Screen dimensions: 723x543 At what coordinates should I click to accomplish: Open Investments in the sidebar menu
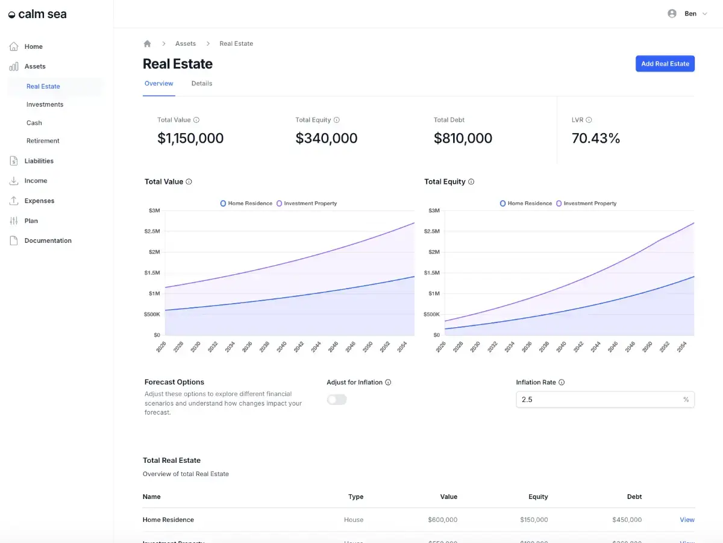pyautogui.click(x=45, y=104)
